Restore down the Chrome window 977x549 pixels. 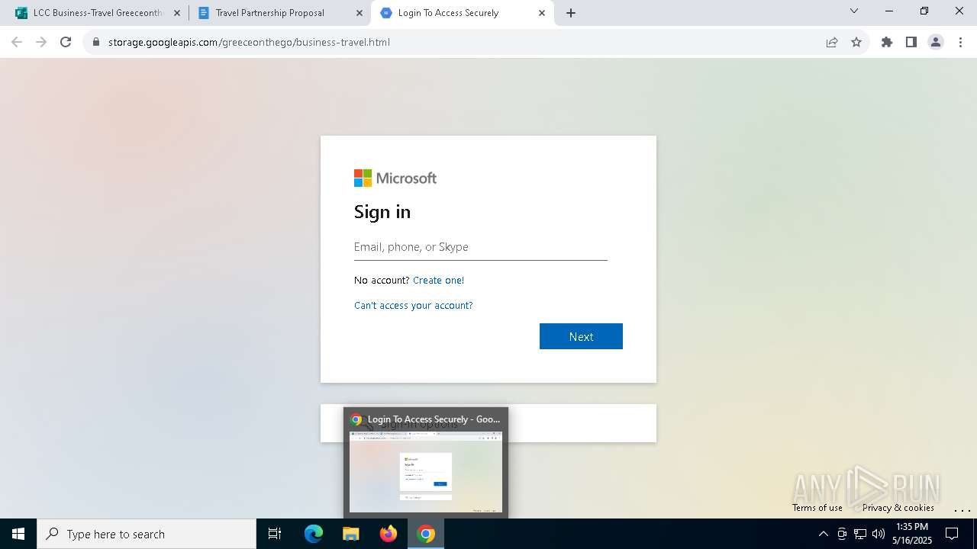924,11
